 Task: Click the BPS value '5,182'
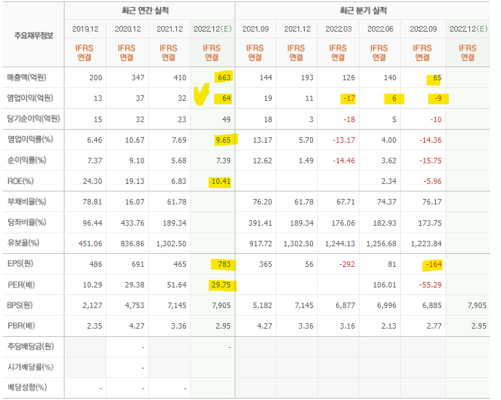point(262,305)
